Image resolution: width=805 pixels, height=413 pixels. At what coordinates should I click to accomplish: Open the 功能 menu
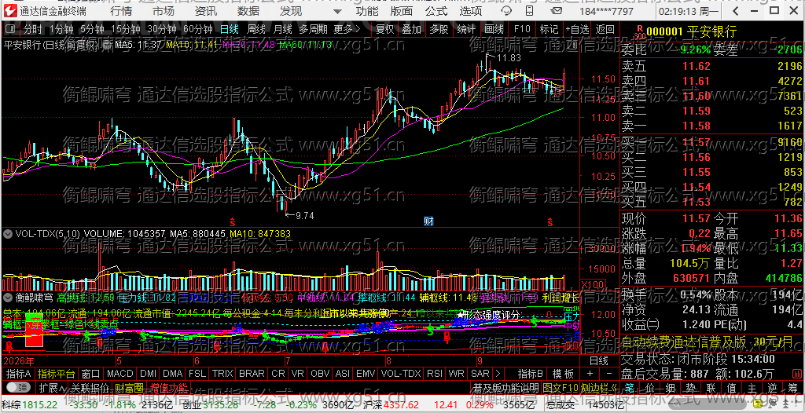367,11
